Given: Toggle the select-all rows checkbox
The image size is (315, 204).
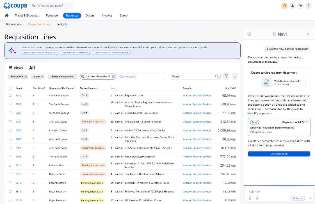Looking at the screenshot, I should 10,88.
